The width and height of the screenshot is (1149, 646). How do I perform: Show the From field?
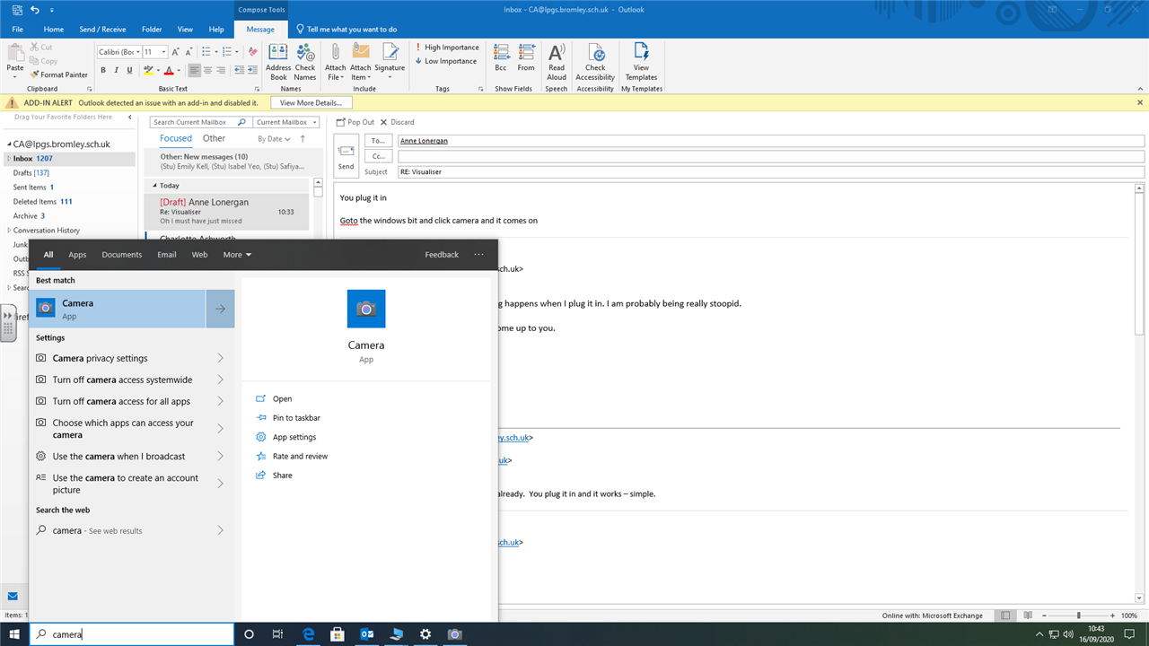[526, 57]
